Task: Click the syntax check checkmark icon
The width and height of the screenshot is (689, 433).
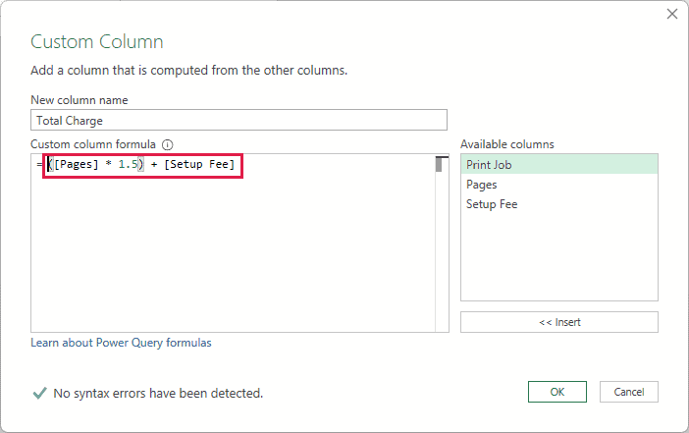Action: 39,393
